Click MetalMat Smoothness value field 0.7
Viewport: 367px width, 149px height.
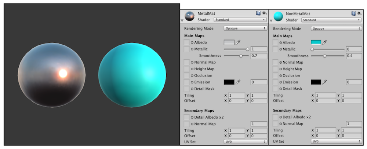259,56
